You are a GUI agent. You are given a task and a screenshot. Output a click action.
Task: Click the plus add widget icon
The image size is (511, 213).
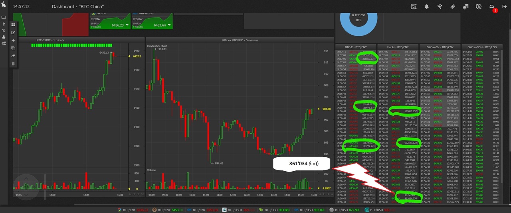pyautogui.click(x=13, y=40)
